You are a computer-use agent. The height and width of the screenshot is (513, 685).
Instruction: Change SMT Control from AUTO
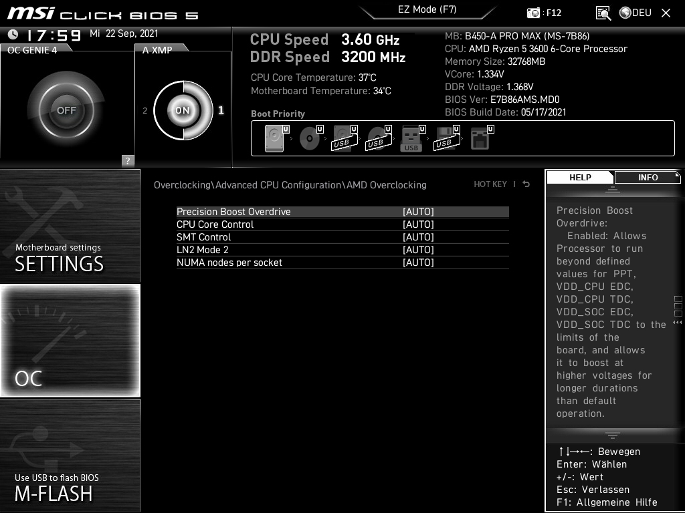coord(418,236)
